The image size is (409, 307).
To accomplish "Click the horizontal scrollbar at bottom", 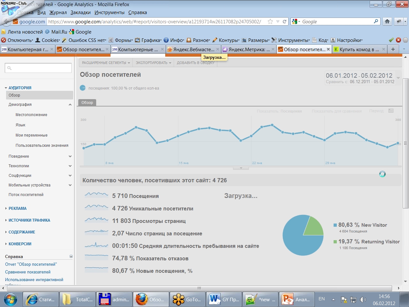I will coord(199,288).
